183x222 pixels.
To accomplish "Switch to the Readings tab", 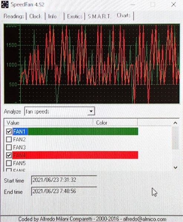I will [14, 16].
